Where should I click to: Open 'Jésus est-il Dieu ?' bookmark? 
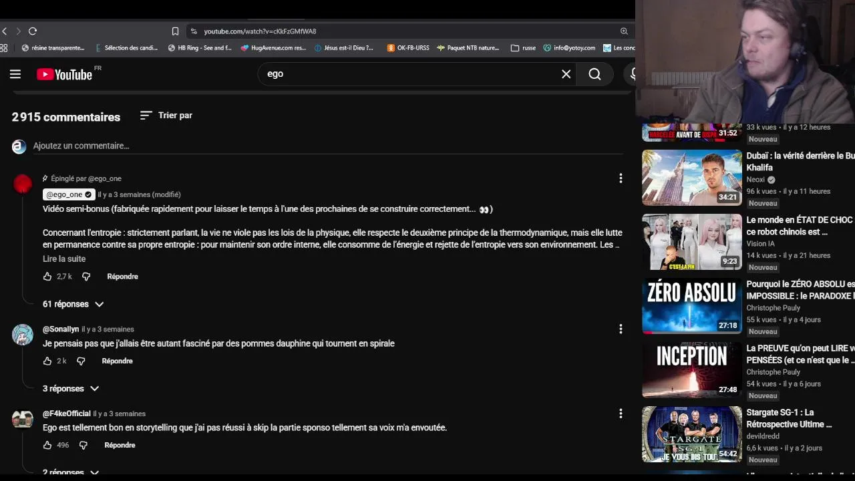tap(343, 48)
